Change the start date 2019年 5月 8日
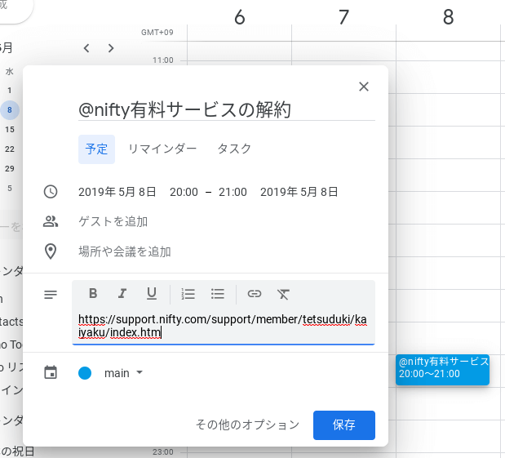The width and height of the screenshot is (505, 458). 117,192
